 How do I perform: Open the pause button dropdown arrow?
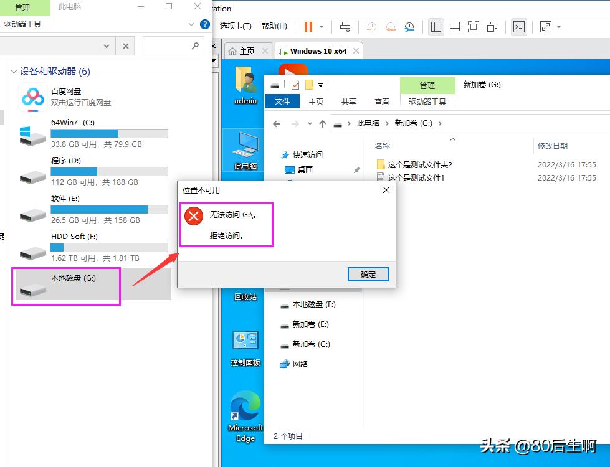(320, 26)
